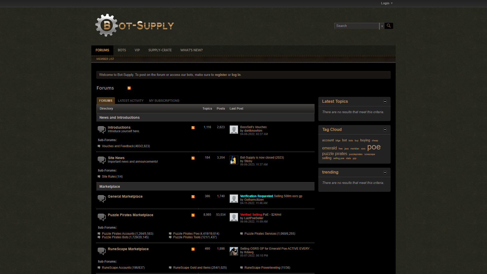Click the speech-bubble icon for General Marketplace
The height and width of the screenshot is (274, 487).
[101, 199]
